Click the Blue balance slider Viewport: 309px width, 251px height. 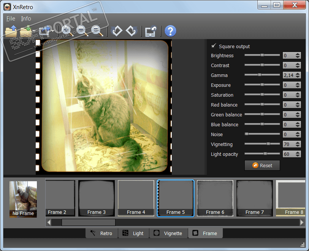tap(262, 124)
